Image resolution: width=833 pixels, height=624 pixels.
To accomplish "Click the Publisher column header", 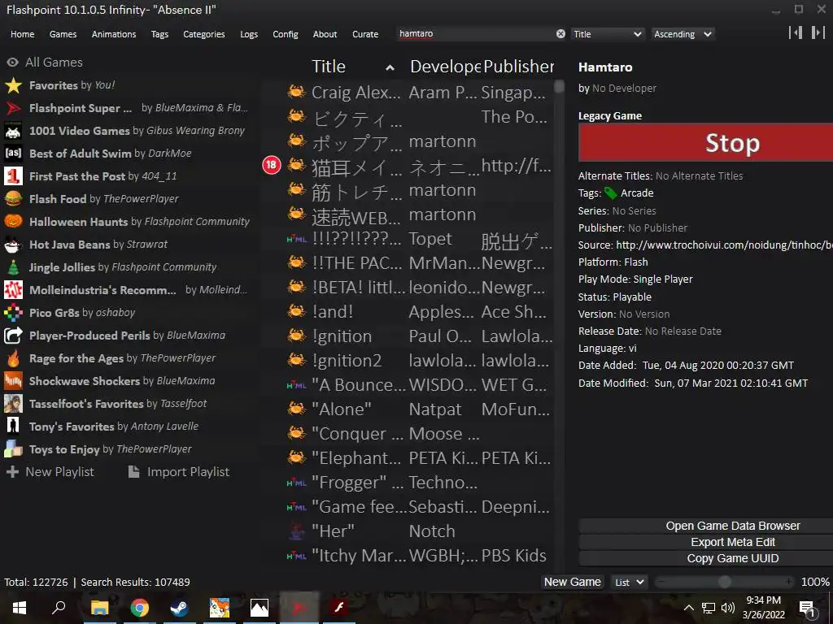I will coord(518,67).
